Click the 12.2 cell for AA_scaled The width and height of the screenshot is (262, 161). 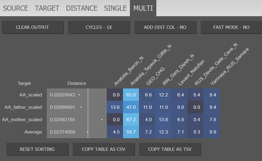tap(163, 95)
